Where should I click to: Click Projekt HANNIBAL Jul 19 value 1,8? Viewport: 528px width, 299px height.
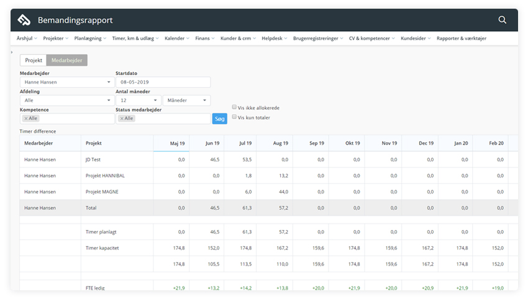248,176
